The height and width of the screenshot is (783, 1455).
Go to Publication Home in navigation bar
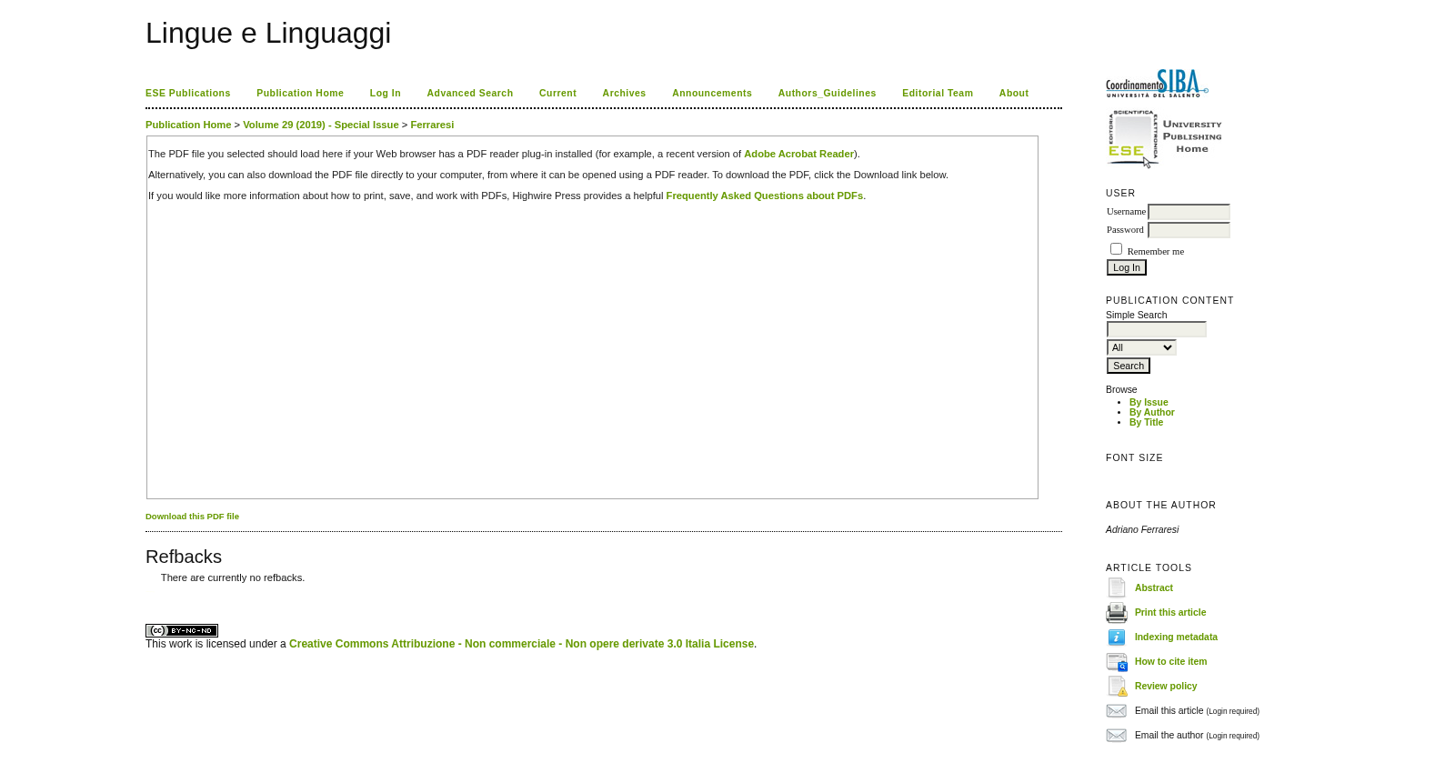click(x=300, y=93)
